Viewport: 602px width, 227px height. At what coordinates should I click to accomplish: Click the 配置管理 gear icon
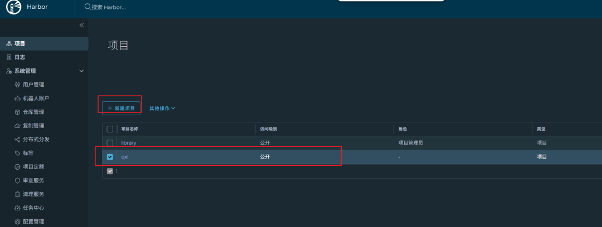17,221
